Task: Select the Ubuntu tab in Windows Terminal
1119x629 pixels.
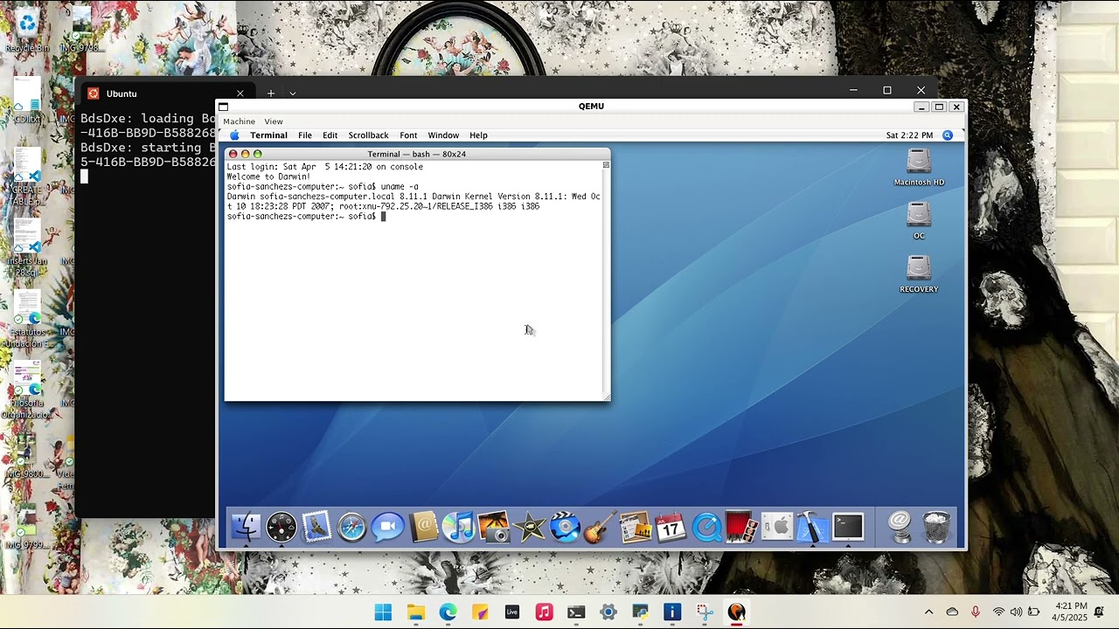Action: pos(164,93)
